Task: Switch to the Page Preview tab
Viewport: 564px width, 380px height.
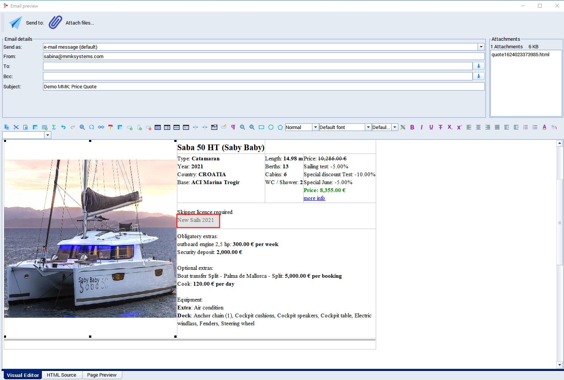Action: click(x=102, y=375)
